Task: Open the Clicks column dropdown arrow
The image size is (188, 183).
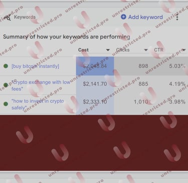Action: (x=146, y=50)
